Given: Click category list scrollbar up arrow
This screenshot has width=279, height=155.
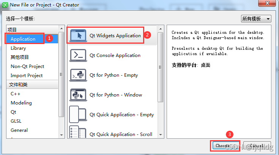Looking at the screenshot, I should coord(61,28).
